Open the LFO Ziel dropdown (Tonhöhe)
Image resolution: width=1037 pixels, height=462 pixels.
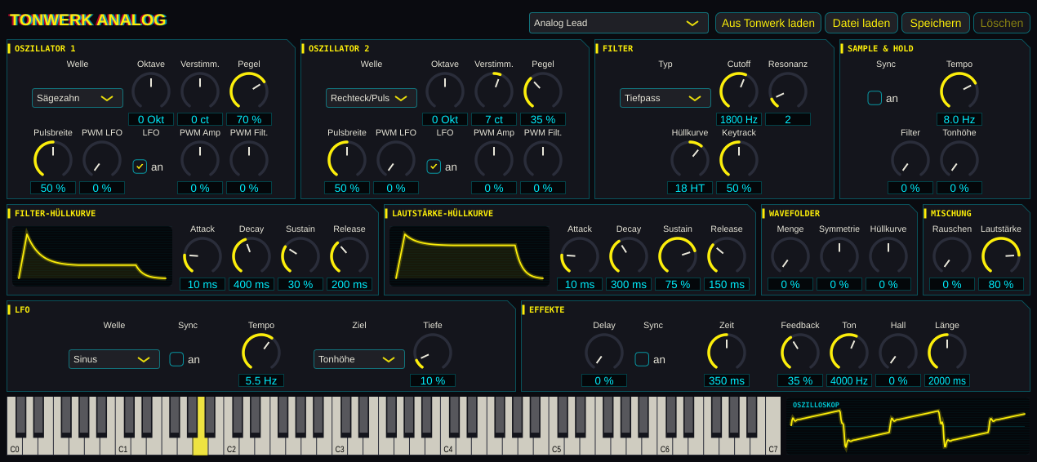(x=359, y=359)
